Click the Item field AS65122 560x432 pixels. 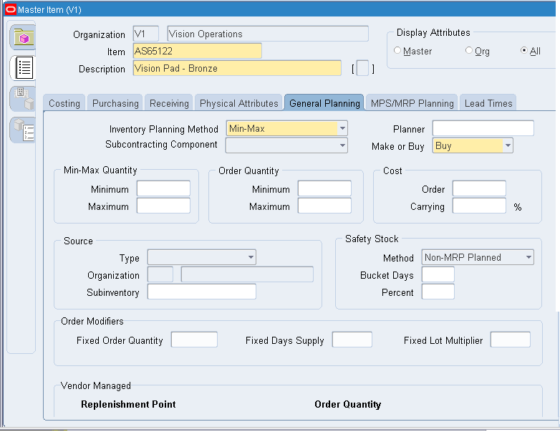[x=198, y=51]
